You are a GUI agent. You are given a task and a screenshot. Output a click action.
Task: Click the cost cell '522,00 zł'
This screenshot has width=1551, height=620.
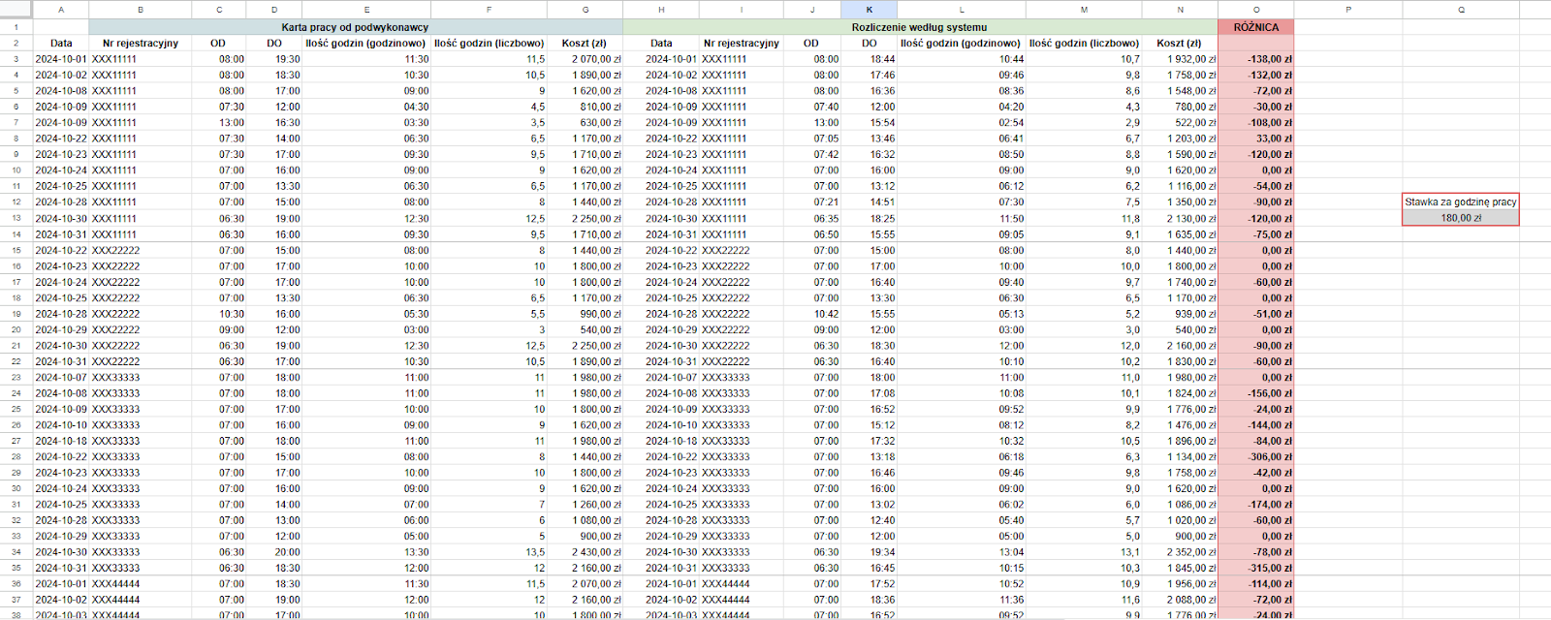tap(1180, 123)
